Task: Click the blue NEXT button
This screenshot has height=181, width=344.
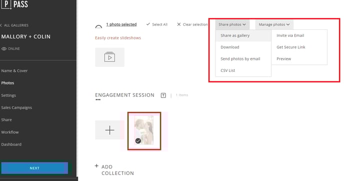Action: click(x=34, y=168)
